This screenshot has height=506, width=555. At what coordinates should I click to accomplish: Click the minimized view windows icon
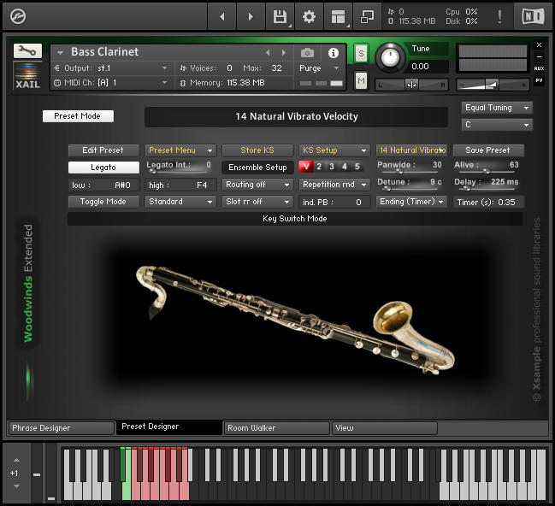point(367,16)
